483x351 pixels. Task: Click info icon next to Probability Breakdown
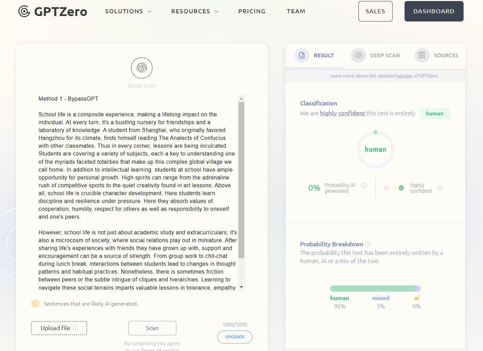(368, 244)
